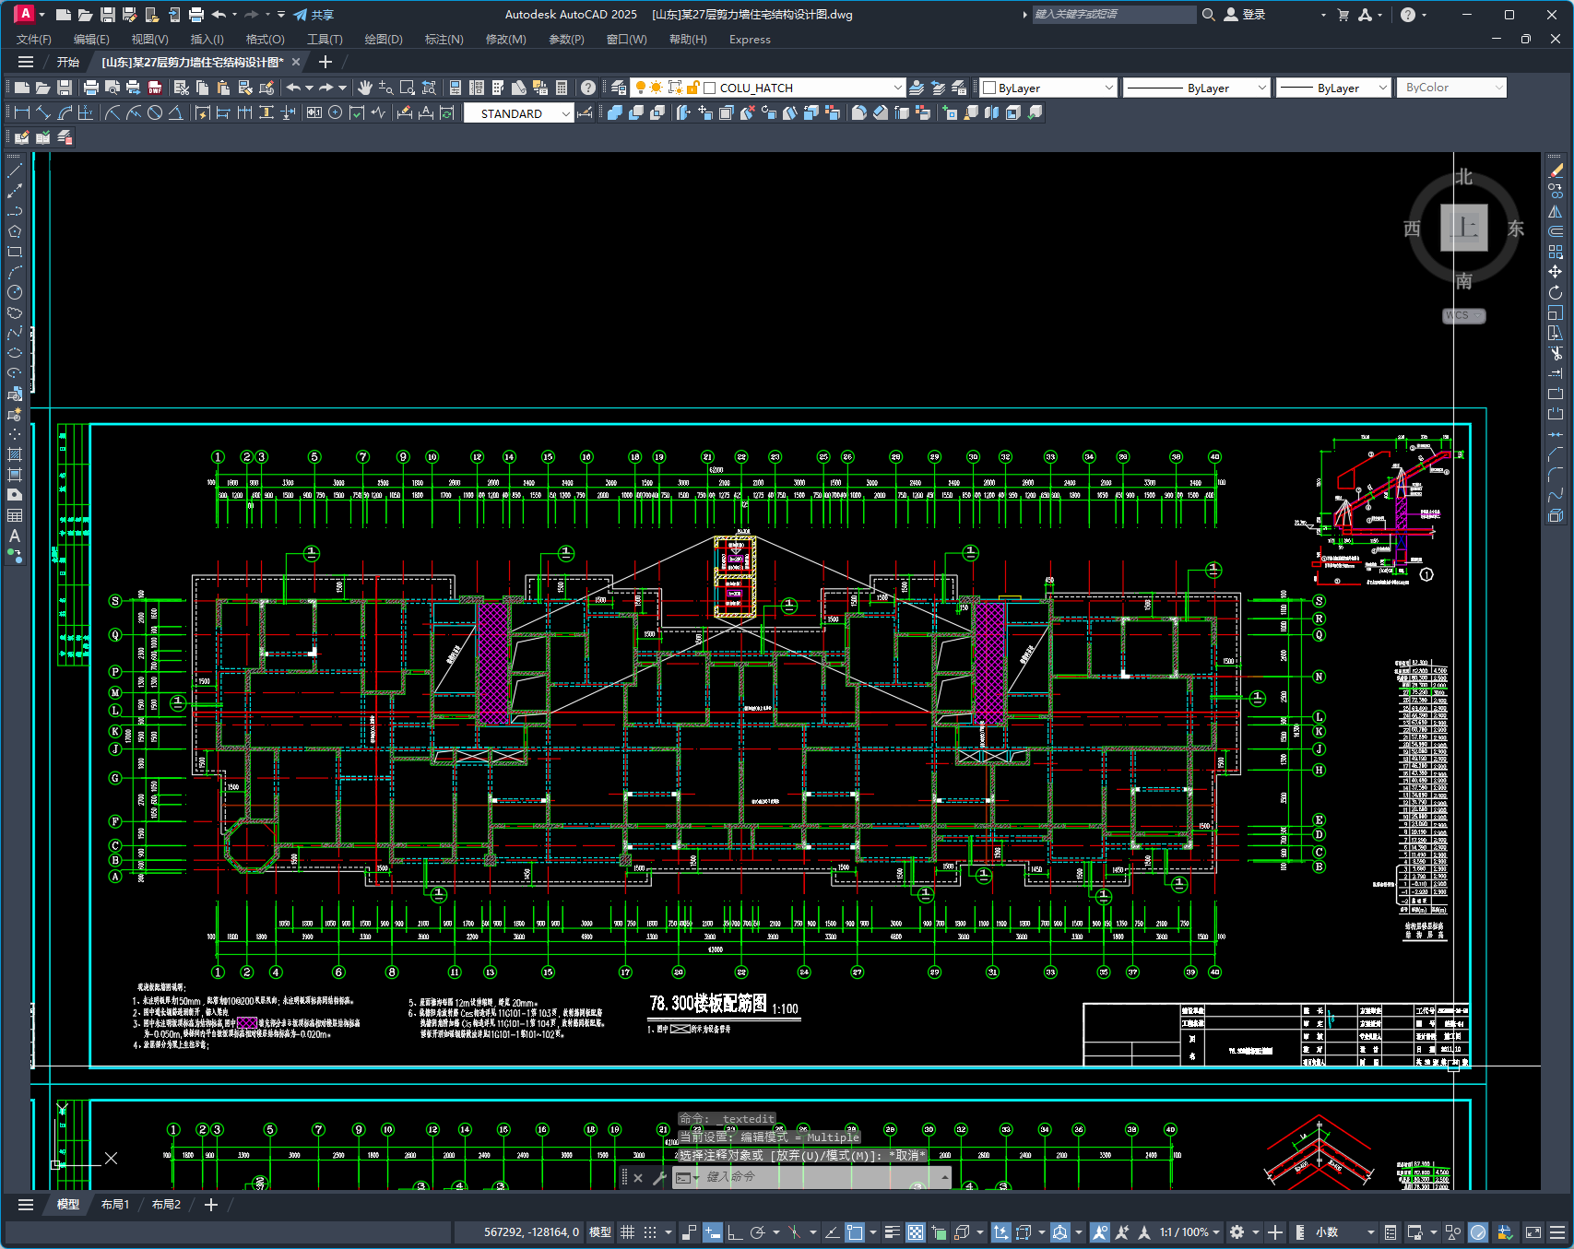Switch to the 开始 start tab
Screen dimensions: 1574x1249
(67, 63)
